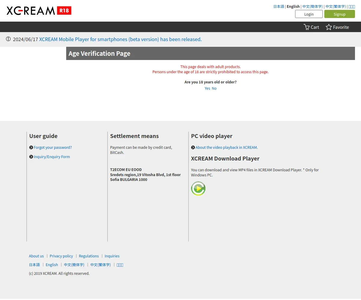
Task: Switch to 中文(繁体字) in the top language bar
Action: tap(336, 6)
